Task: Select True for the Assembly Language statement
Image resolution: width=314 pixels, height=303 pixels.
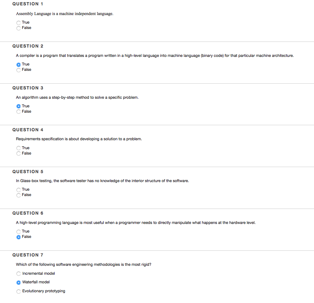Action: 19,23
